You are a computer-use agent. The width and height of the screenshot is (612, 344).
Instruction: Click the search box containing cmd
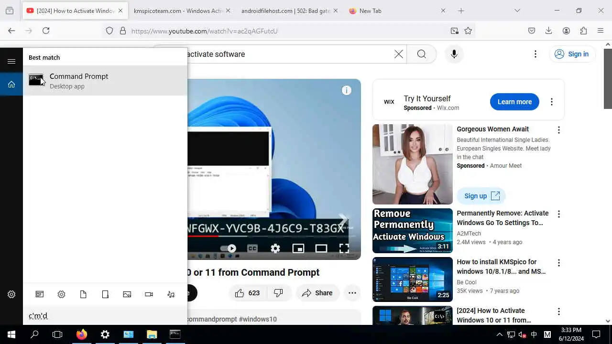[x=105, y=315]
